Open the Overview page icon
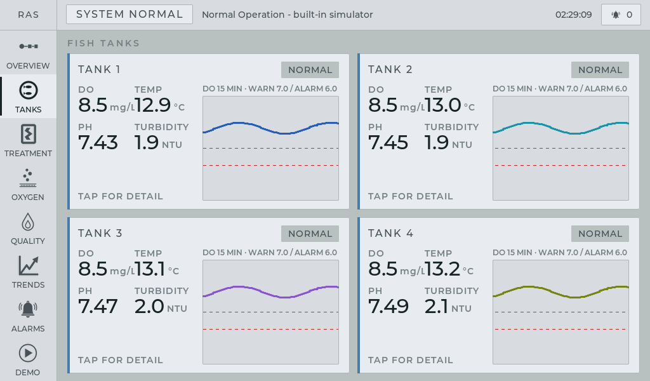This screenshot has width=650, height=381. (28, 46)
